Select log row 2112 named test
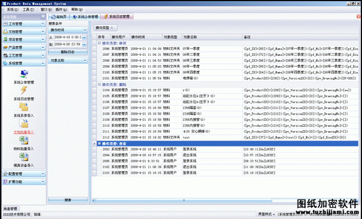This screenshot has height=219, width=362. tap(227, 137)
